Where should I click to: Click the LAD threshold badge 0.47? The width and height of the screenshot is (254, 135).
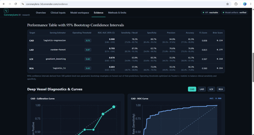88,50
